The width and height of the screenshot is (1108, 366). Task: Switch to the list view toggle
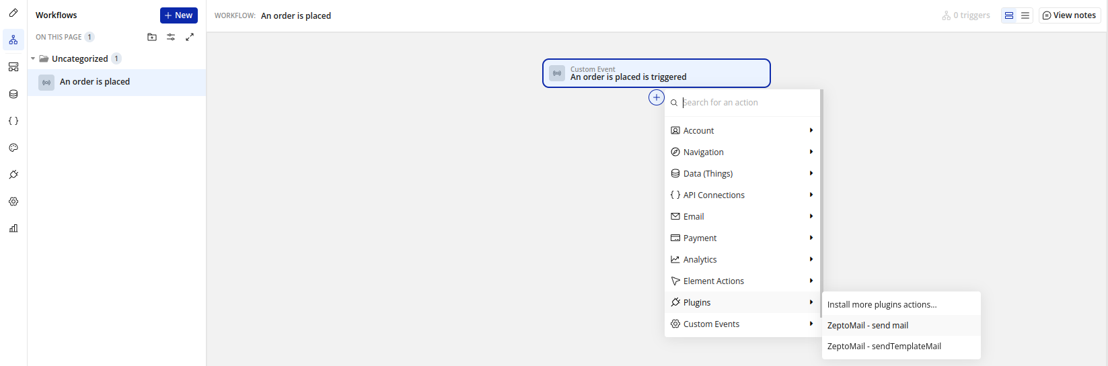tap(1025, 15)
